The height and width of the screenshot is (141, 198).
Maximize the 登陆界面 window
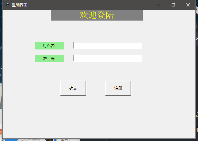pyautogui.click(x=173, y=5)
